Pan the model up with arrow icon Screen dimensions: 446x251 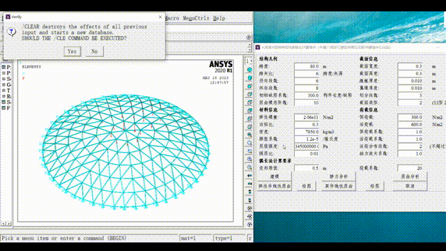pyautogui.click(x=249, y=192)
